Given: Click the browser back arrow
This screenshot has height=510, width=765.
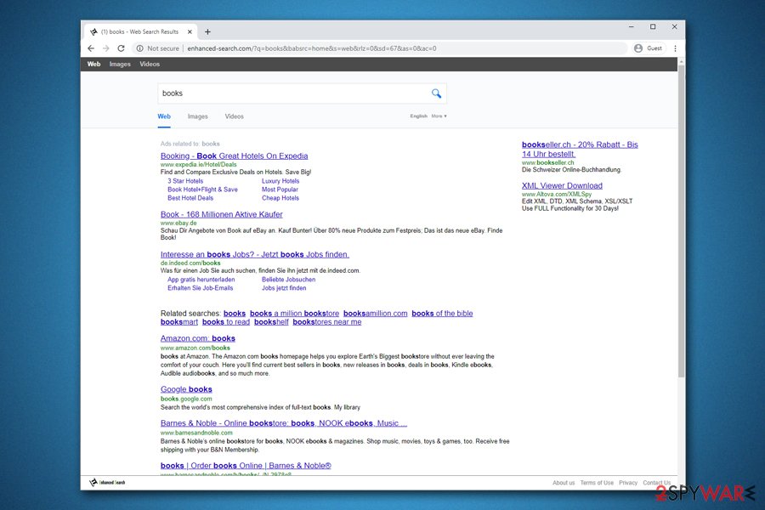Looking at the screenshot, I should point(91,48).
